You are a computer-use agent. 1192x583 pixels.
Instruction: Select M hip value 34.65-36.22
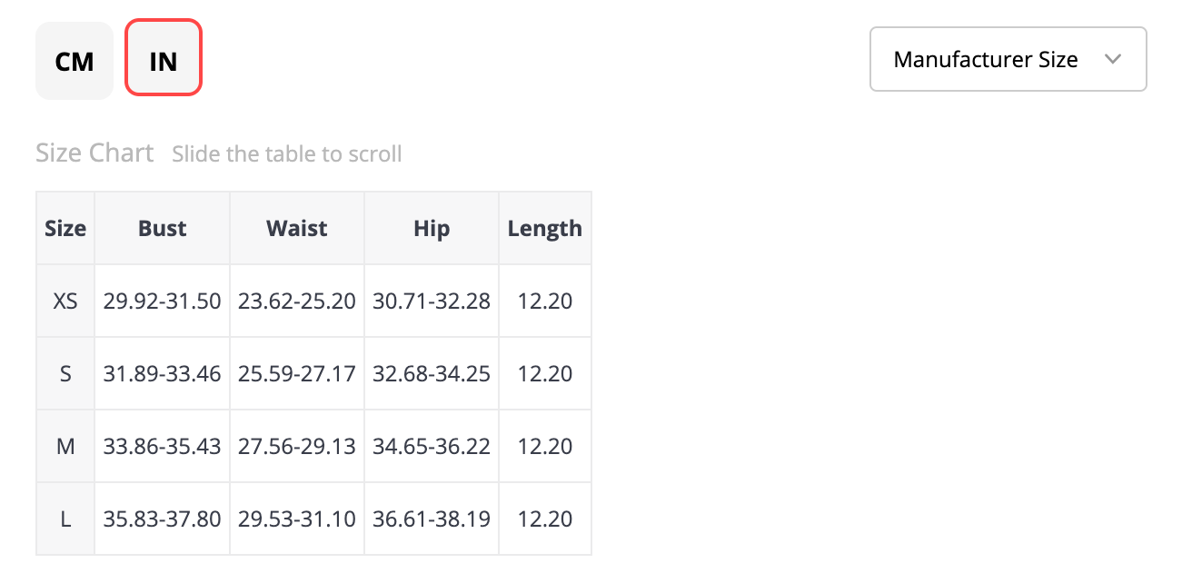pos(432,446)
